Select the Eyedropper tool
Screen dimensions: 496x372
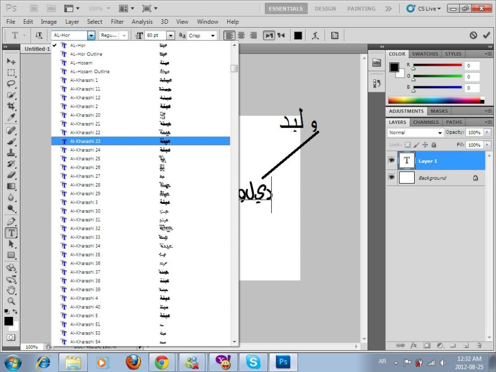coord(11,118)
